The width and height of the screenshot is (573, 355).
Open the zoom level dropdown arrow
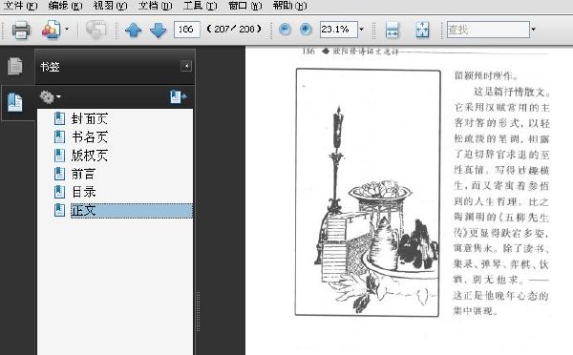(x=361, y=30)
